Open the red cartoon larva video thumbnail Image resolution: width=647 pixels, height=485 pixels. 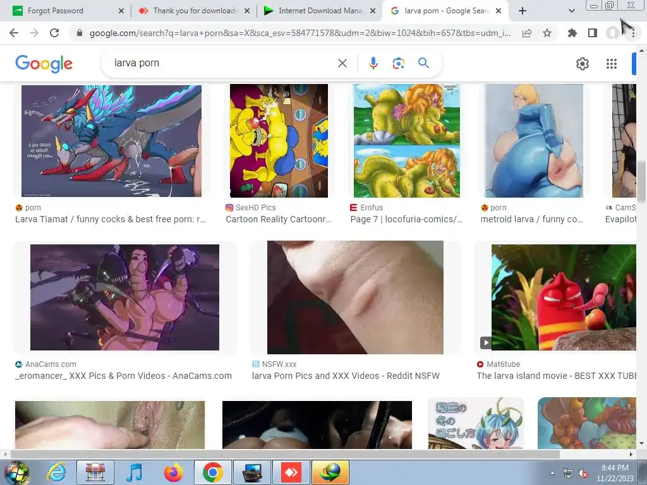point(564,297)
